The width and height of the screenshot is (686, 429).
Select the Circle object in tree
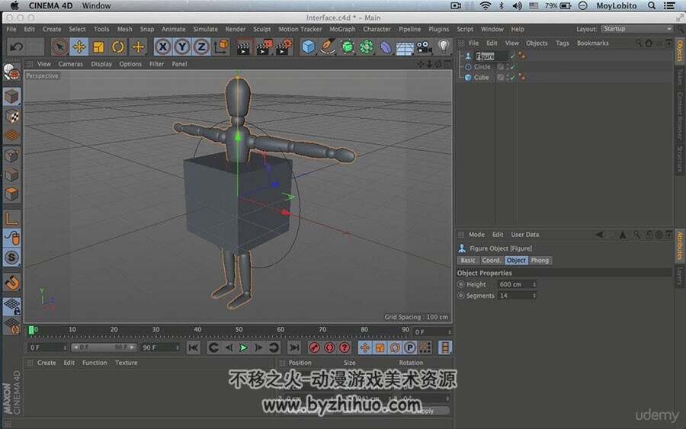click(x=482, y=67)
